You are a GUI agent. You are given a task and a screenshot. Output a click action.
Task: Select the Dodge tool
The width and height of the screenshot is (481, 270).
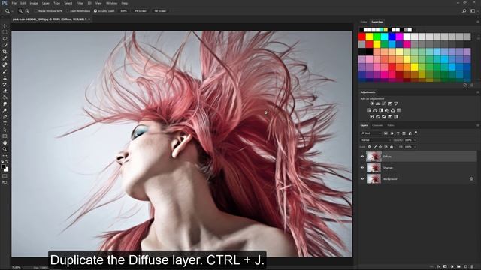tap(5, 110)
